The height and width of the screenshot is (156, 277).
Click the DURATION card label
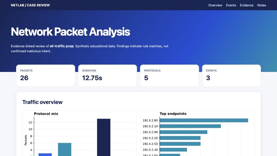tap(89, 70)
